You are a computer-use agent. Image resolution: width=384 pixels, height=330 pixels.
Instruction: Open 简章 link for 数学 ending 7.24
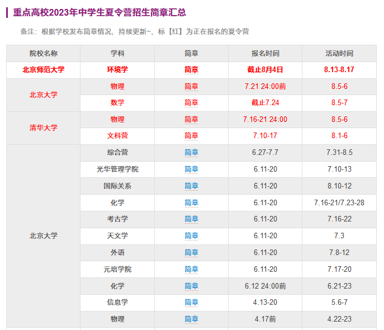[x=191, y=103]
